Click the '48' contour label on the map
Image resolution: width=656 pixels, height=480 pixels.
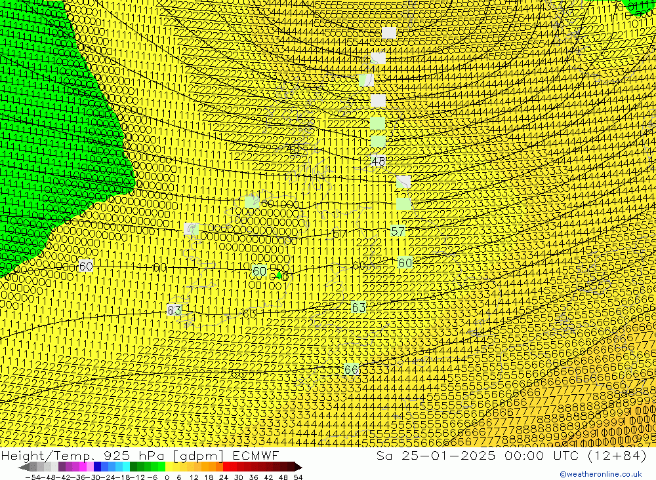click(378, 161)
